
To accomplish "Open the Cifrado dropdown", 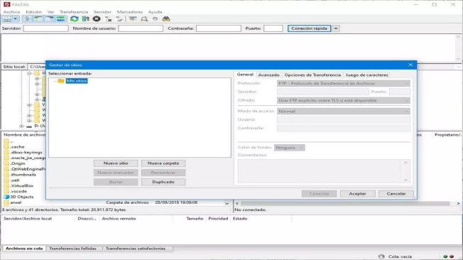I will click(344, 100).
